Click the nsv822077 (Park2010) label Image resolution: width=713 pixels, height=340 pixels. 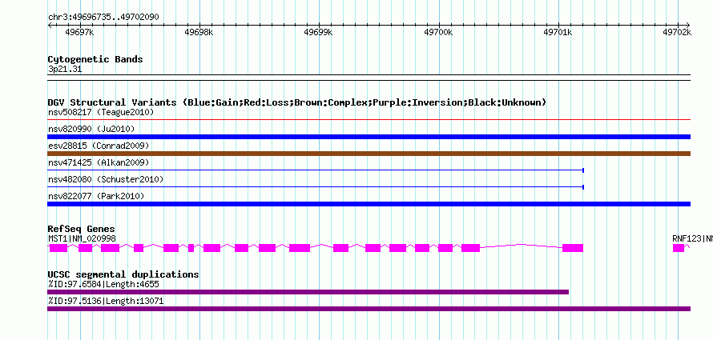pos(96,196)
